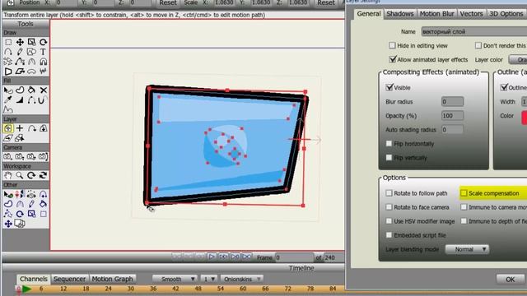Switch to the Vectors tab
Viewport: 527px width, 296px height.
[471, 14]
